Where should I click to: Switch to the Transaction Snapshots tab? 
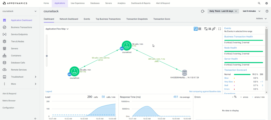(x=137, y=19)
